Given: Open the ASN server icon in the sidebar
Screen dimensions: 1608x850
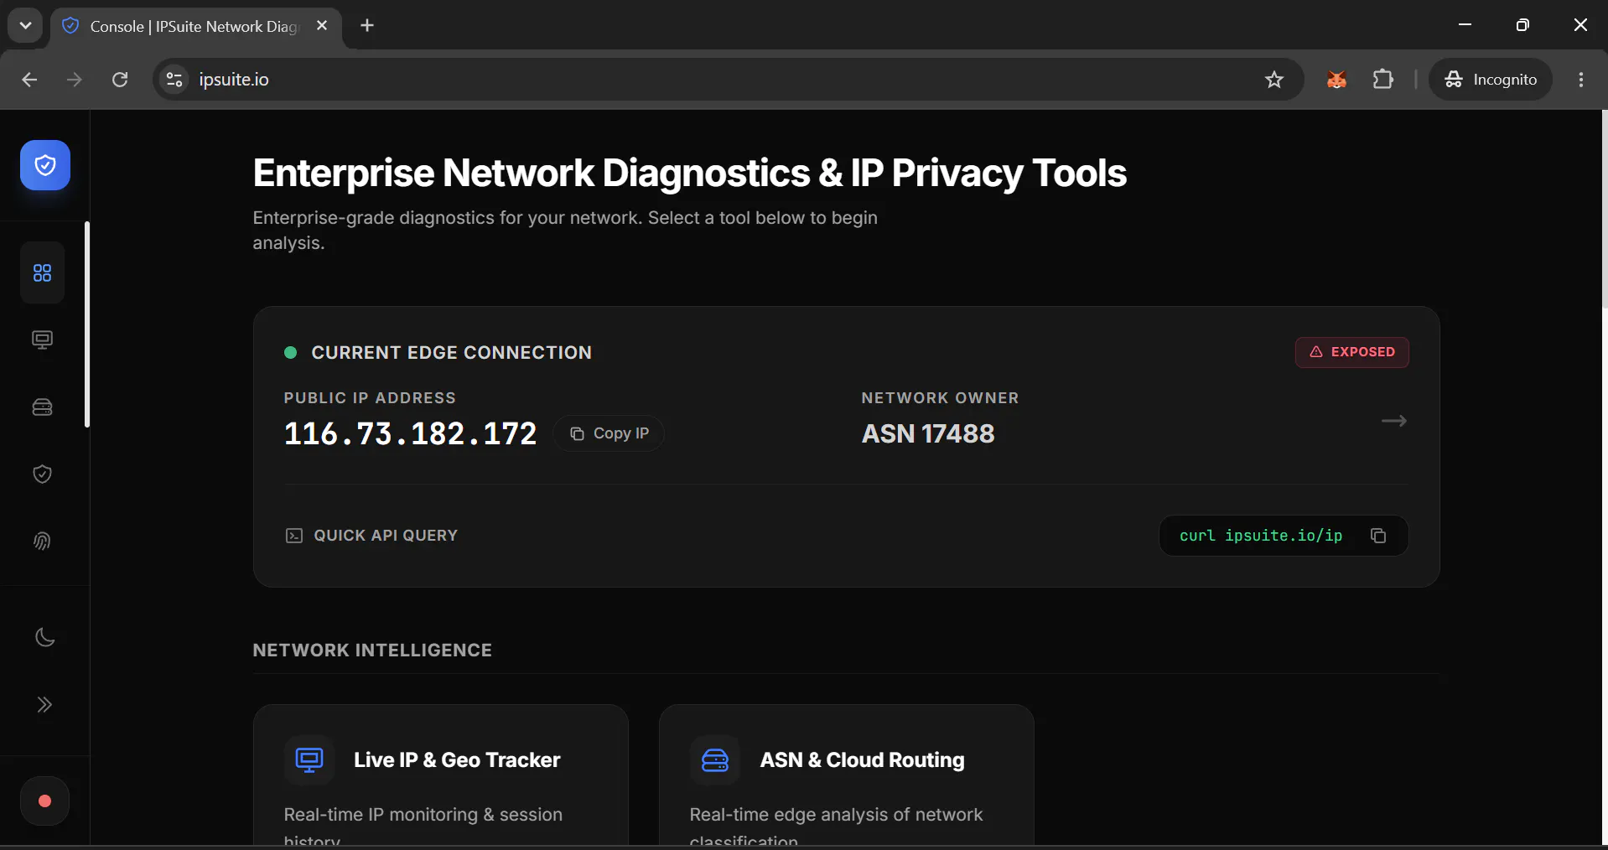Looking at the screenshot, I should click(x=43, y=407).
